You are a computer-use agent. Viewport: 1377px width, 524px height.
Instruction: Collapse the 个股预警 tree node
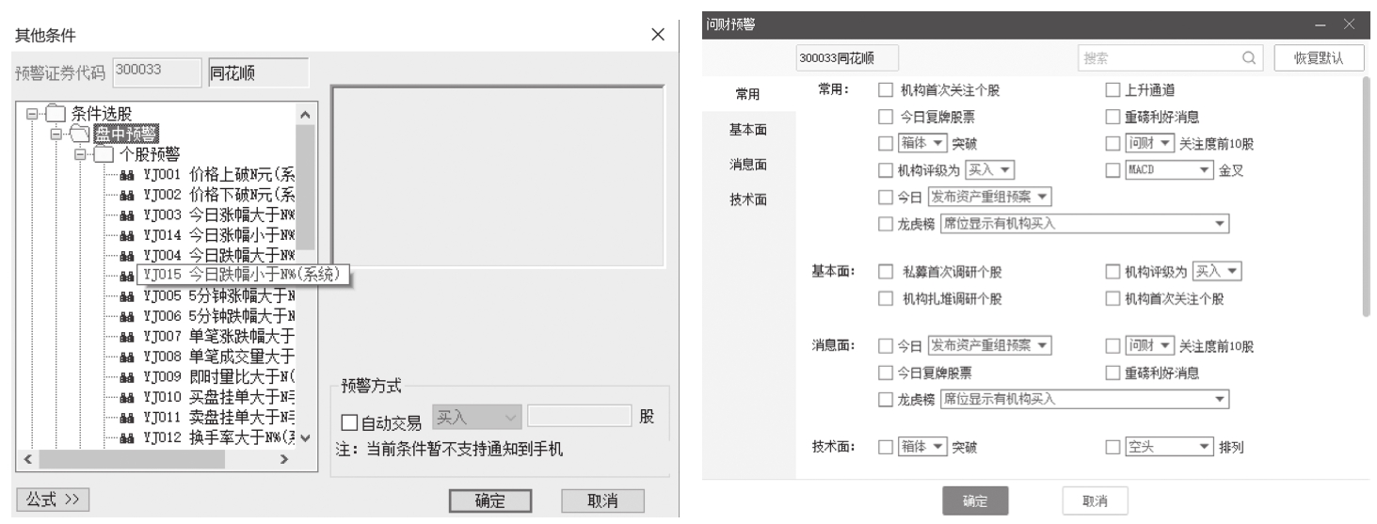79,154
